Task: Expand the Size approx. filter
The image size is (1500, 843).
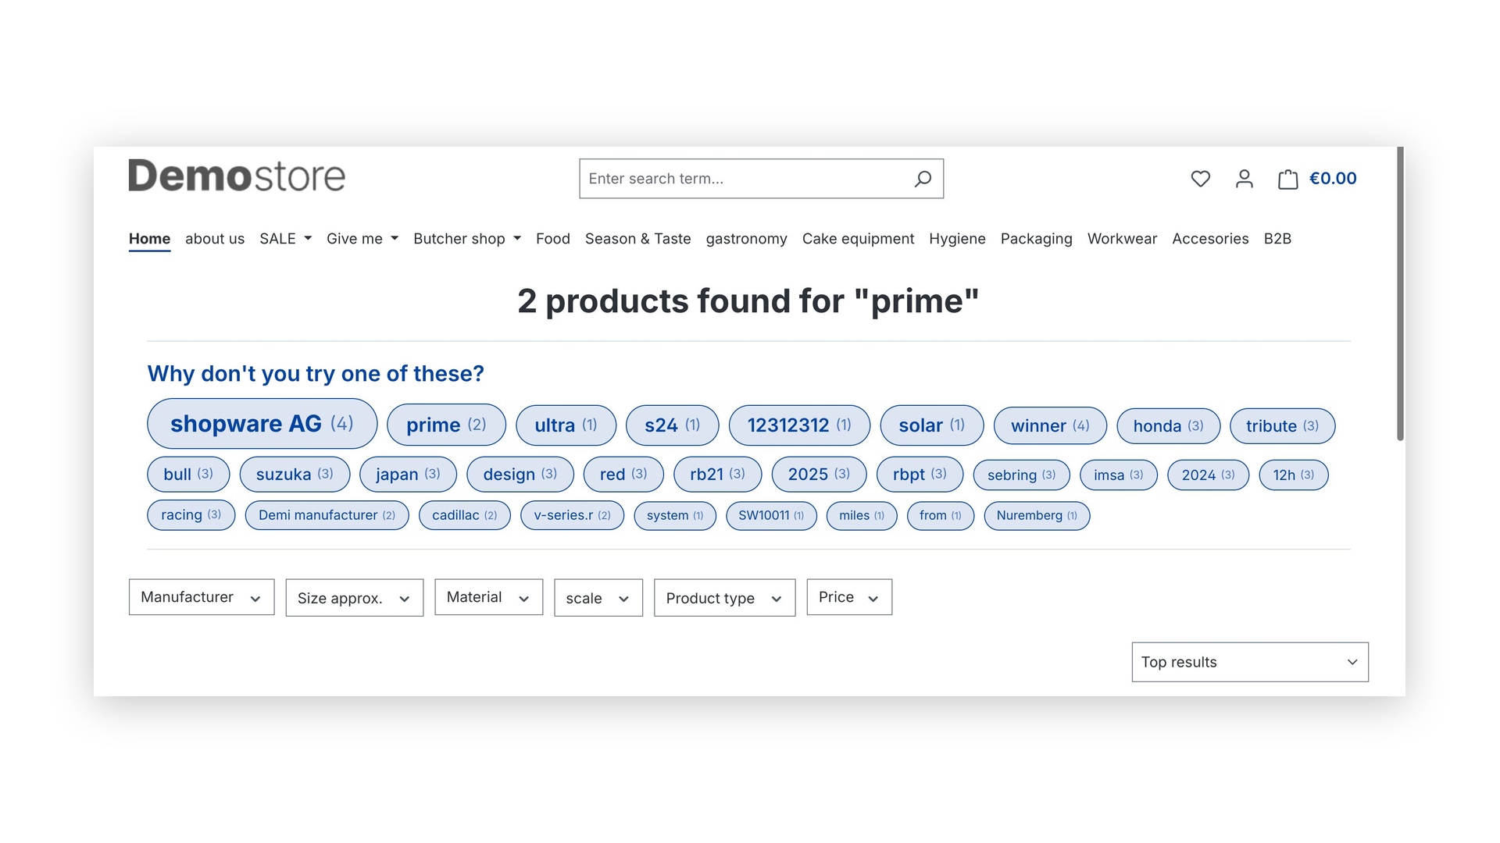Action: click(x=355, y=598)
